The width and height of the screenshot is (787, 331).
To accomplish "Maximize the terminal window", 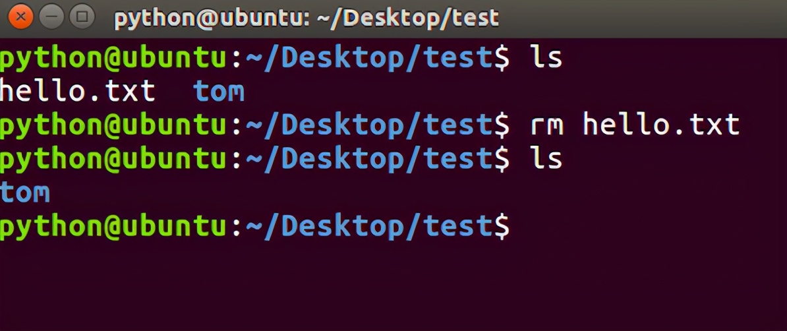I will click(82, 17).
